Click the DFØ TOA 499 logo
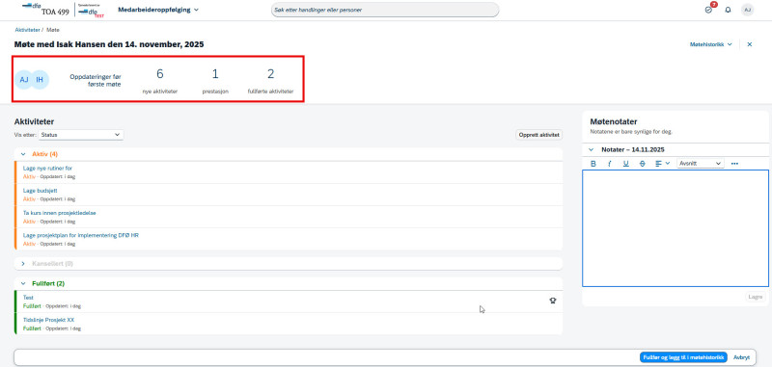 46,10
